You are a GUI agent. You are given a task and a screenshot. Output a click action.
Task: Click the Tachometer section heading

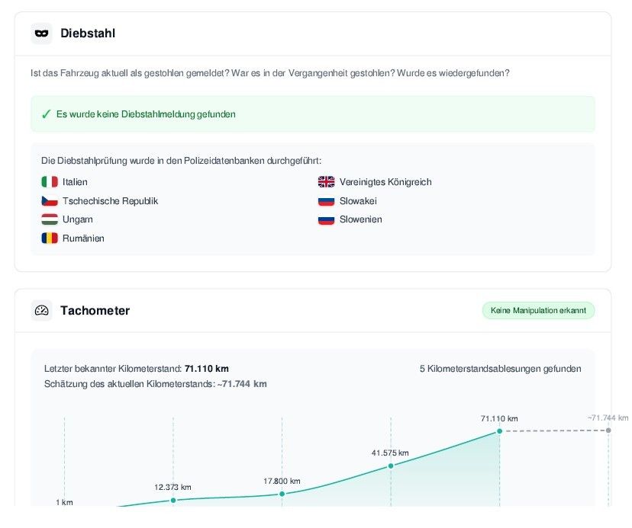pos(95,311)
